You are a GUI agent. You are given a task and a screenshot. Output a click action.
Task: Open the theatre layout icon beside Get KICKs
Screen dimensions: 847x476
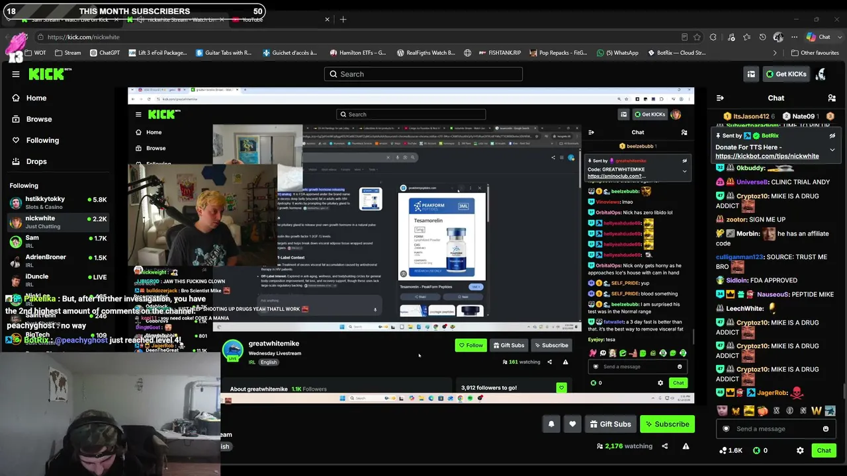click(751, 74)
